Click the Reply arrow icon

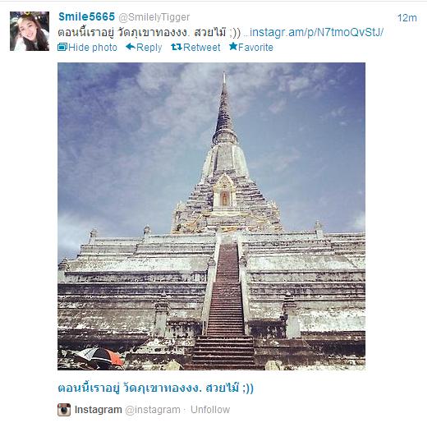[x=131, y=47]
